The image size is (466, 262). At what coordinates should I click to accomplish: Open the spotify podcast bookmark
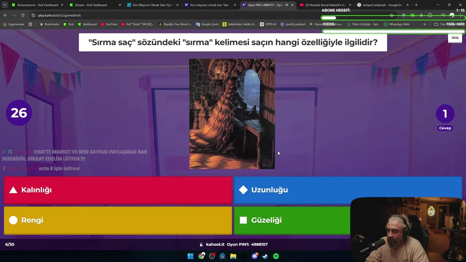click(293, 24)
